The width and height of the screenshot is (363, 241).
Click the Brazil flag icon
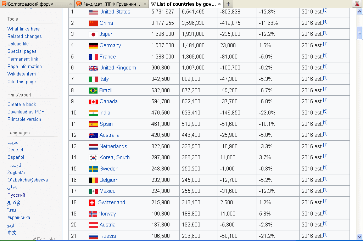(x=93, y=90)
